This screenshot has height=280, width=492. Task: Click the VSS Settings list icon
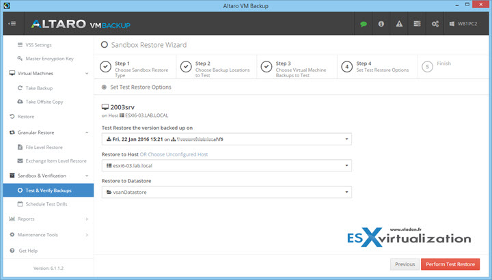(20, 45)
